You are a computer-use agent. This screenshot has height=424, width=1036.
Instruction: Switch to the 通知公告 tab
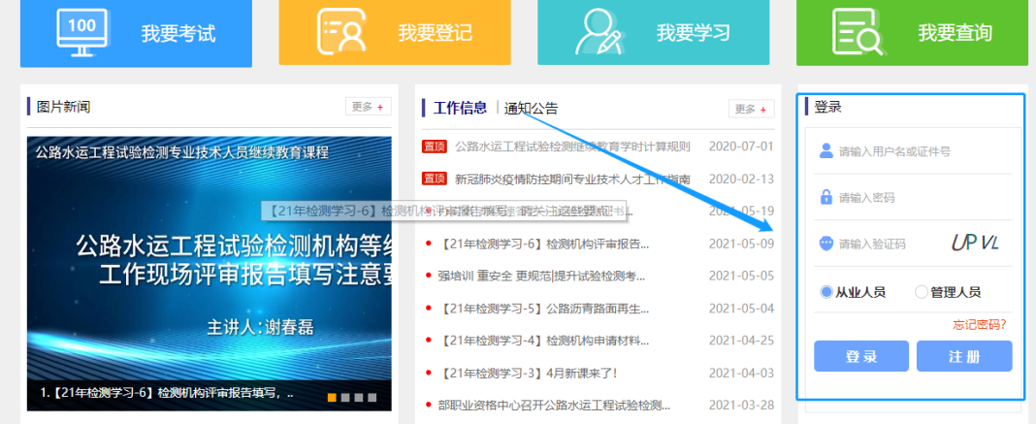click(531, 108)
